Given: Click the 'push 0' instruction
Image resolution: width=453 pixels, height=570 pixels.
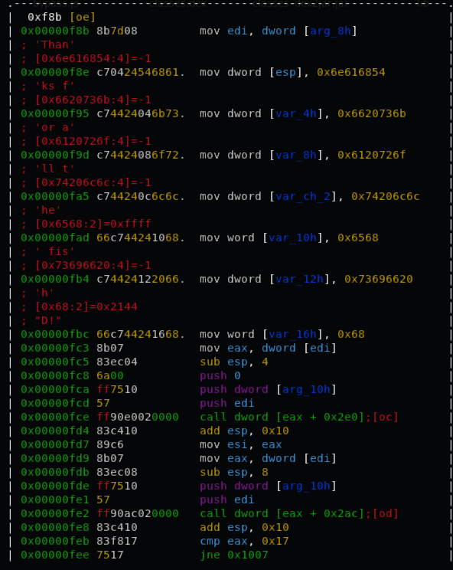Looking at the screenshot, I should coord(220,376).
